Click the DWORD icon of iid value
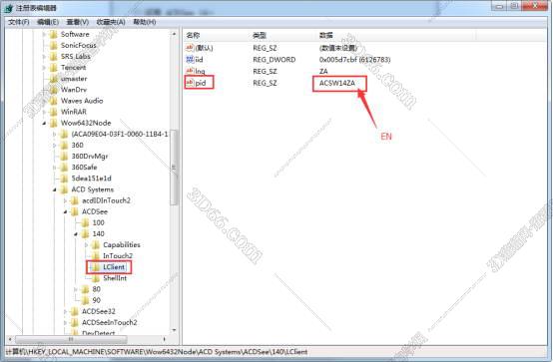This screenshot has width=553, height=362. pos(190,60)
